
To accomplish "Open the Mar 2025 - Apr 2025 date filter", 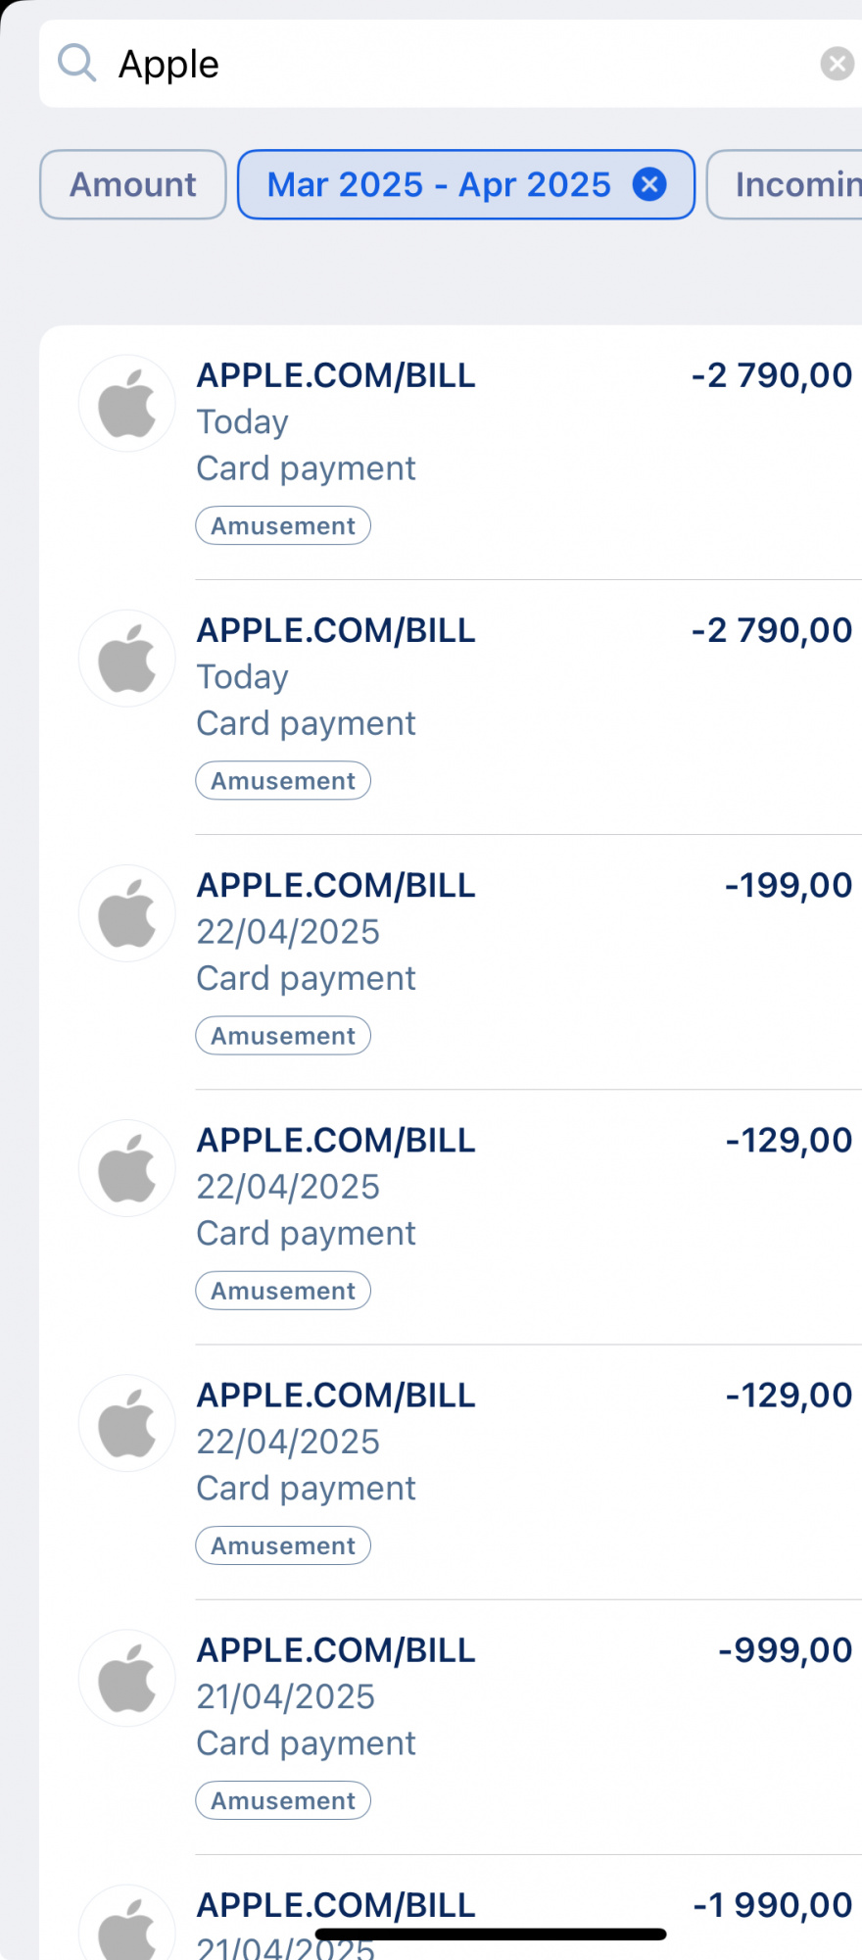I will (x=439, y=184).
